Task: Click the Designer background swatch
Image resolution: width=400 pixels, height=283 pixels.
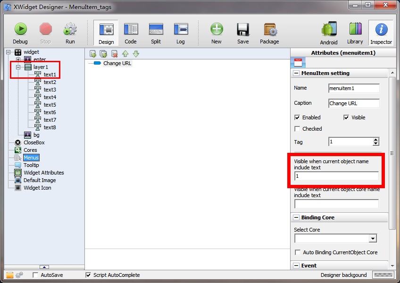Action: (383, 275)
